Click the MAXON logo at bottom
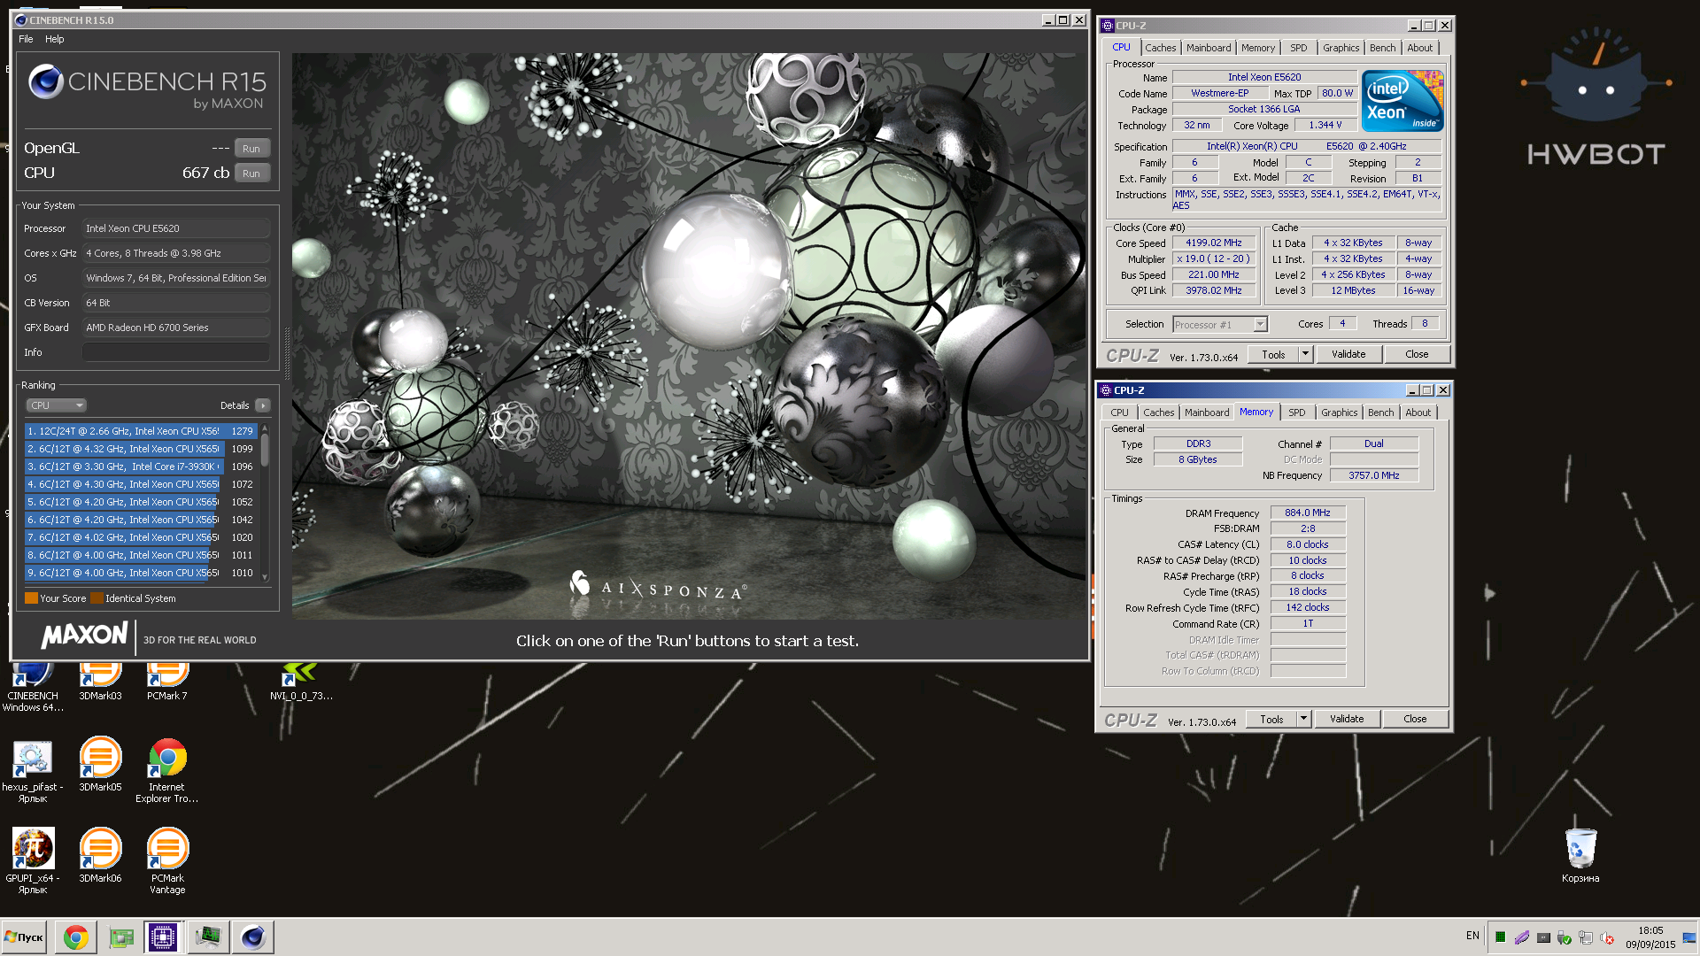Viewport: 1700px width, 956px height. tap(84, 635)
